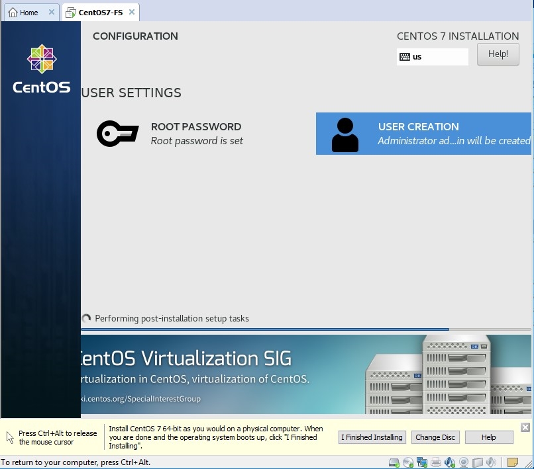Click the CD/DVD drive status icon
This screenshot has width=534, height=469.
408,462
